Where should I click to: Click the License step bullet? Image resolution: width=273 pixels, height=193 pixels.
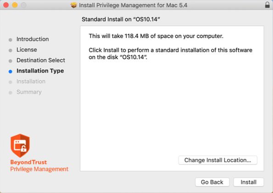click(x=11, y=50)
